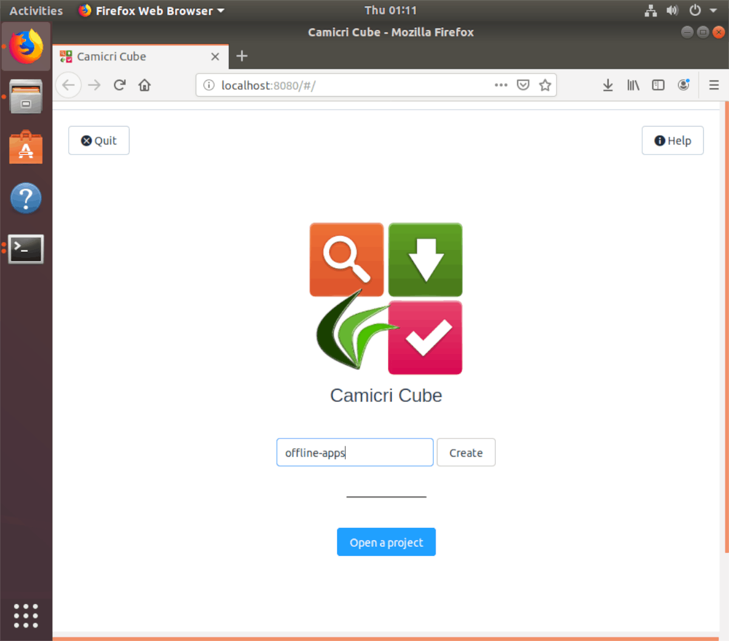Screen dimensions: 729x641
Task: Open Firefox's Downloads panel icon
Action: pos(607,85)
